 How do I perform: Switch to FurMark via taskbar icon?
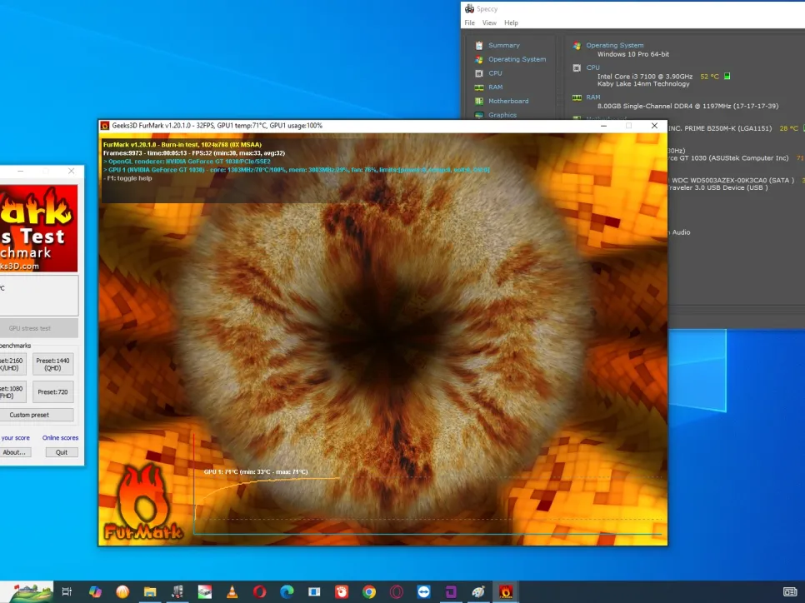(x=506, y=591)
